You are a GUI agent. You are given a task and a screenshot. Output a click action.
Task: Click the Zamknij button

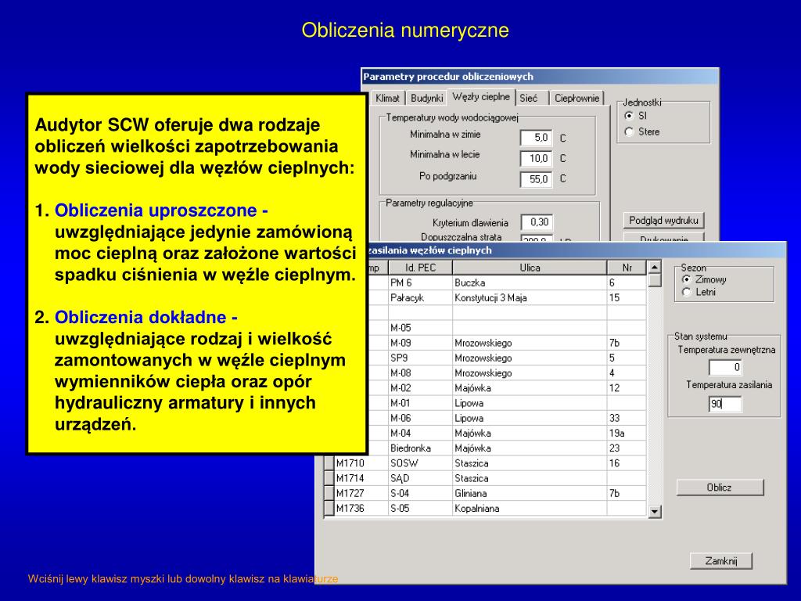(x=720, y=561)
